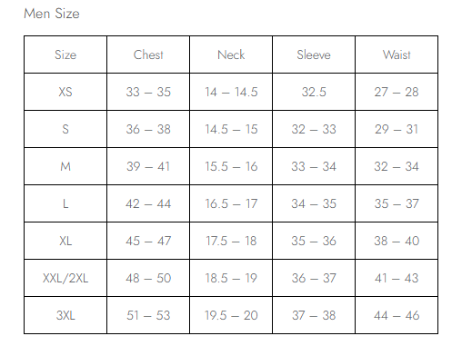Screen dimensions: 462x346
Task: Select waist value 44 – 46
Action: 397,315
